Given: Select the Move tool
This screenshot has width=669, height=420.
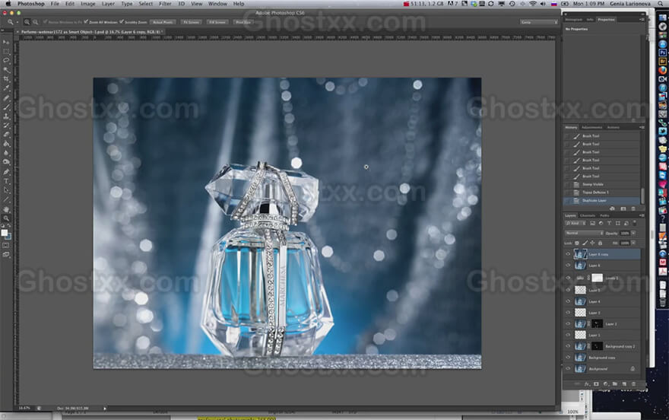Looking at the screenshot, I should (x=6, y=43).
